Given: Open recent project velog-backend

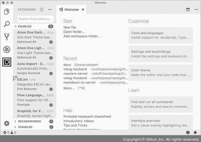Looking at the screenshot, I should click(75, 69).
